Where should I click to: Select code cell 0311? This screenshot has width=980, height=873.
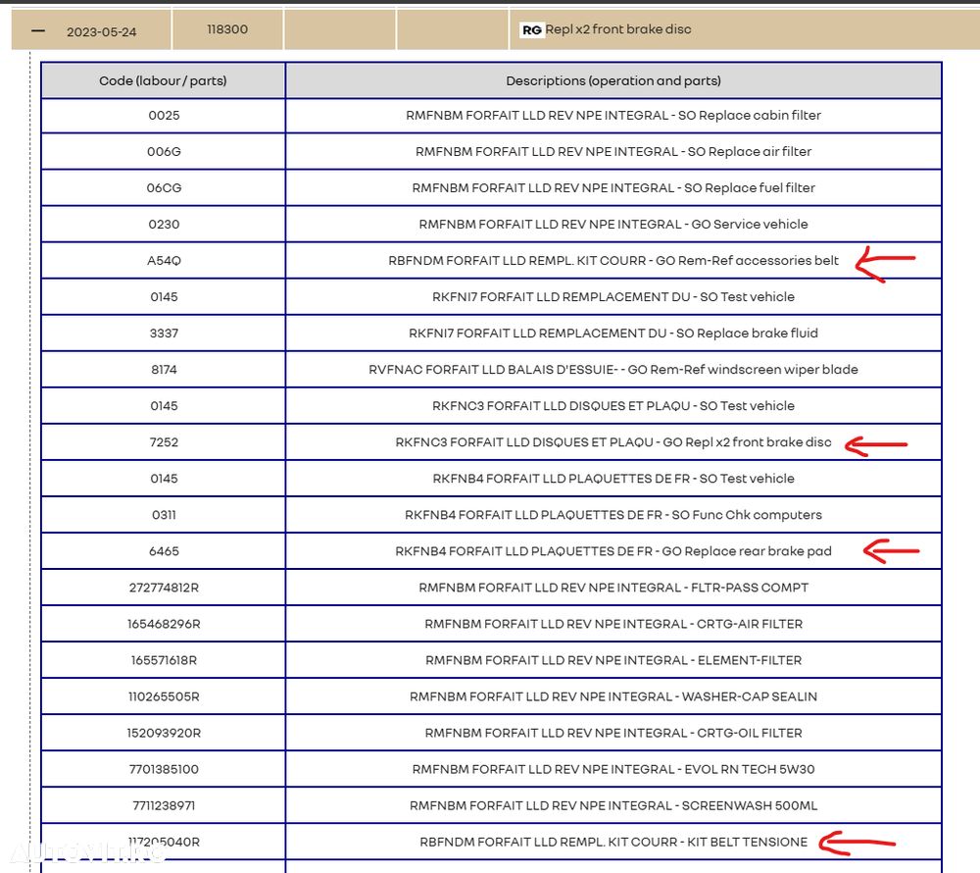[x=164, y=514]
